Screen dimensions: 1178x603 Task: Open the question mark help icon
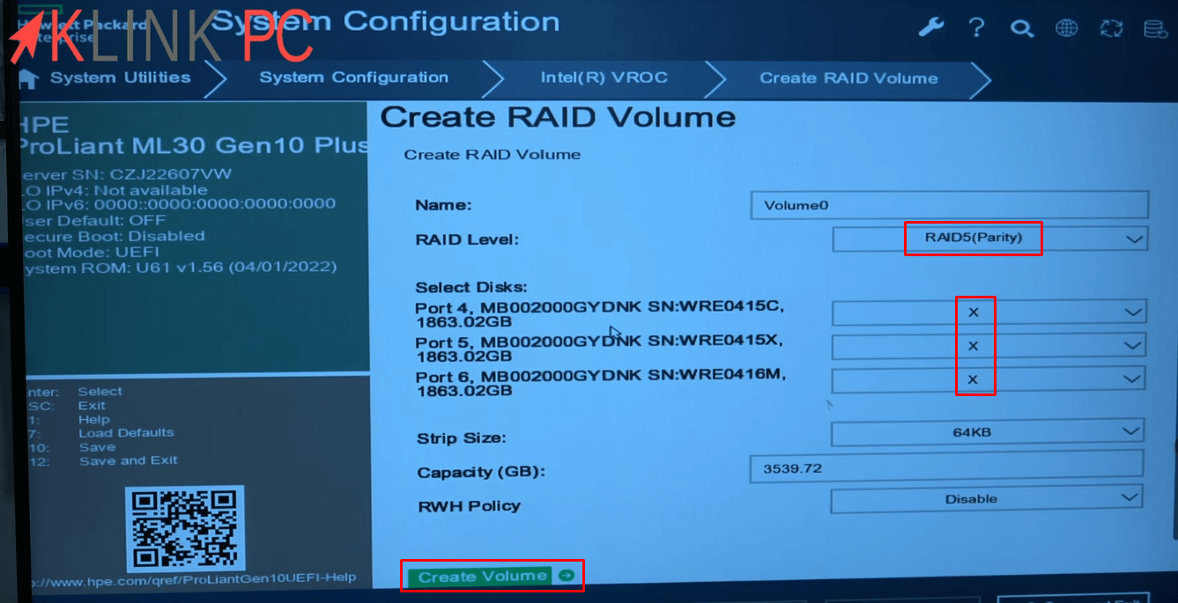976,27
